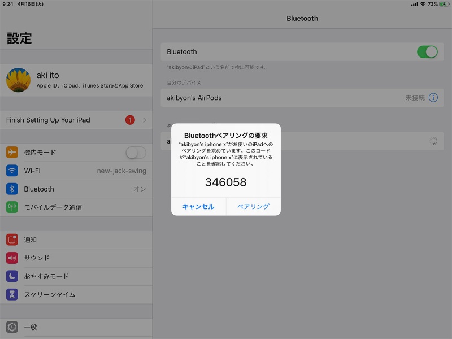Screen dimensions: 452x339
Task: Tap the Bluetooth icon in sidebar
Action: [12, 189]
